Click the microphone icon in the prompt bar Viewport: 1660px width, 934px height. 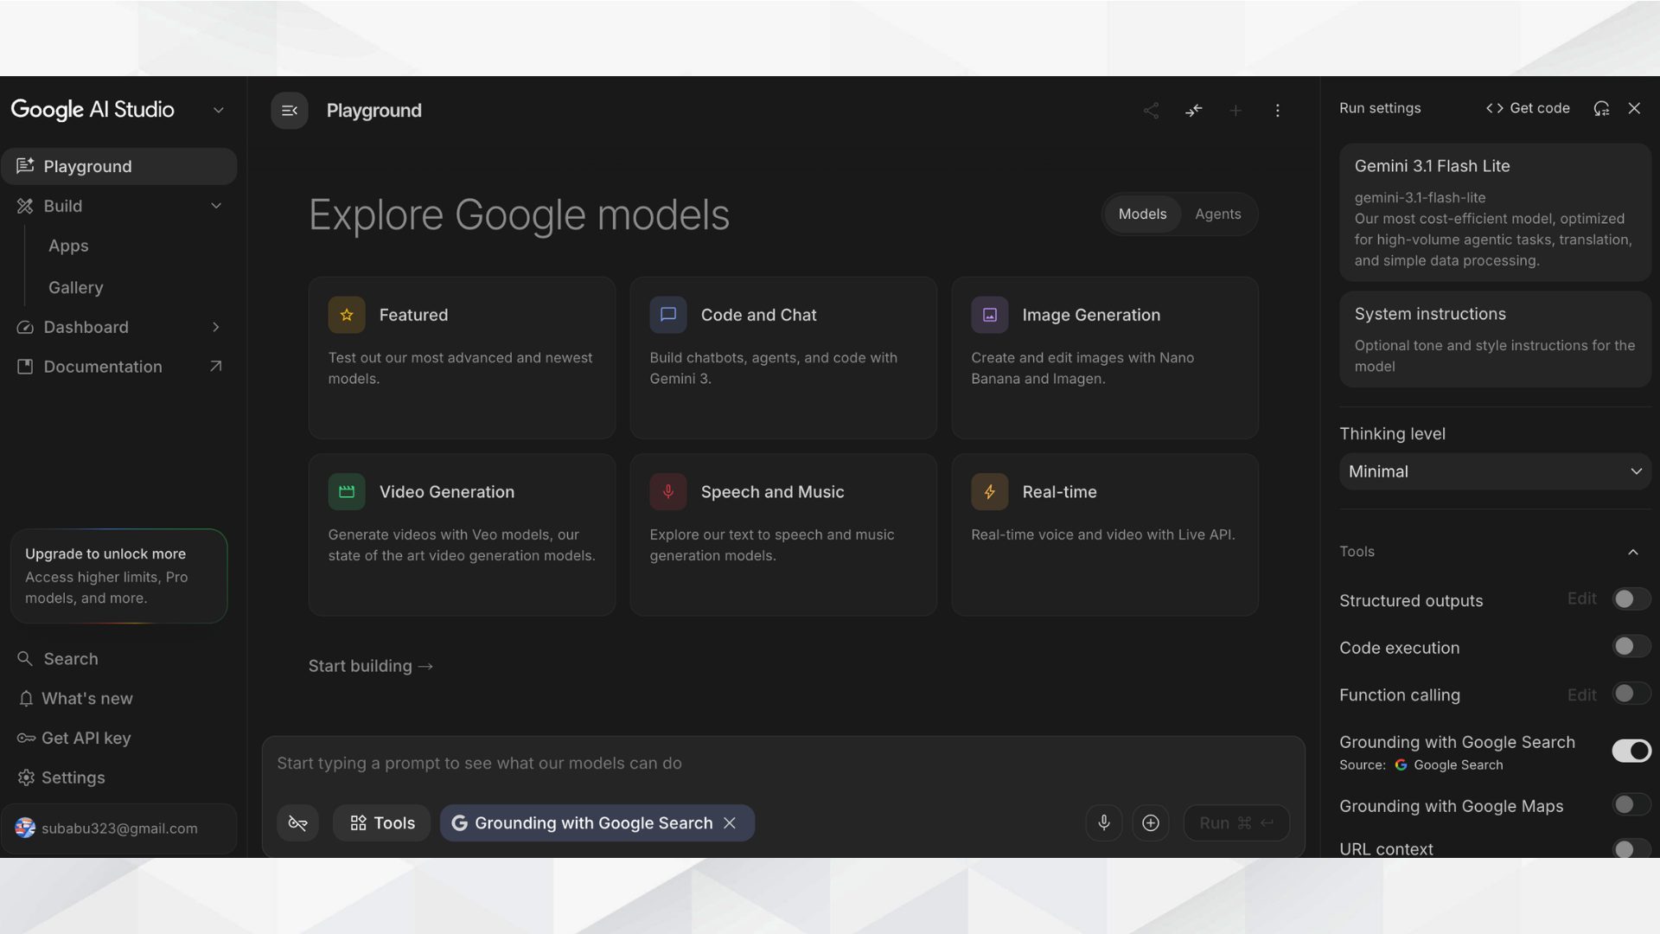(x=1104, y=823)
